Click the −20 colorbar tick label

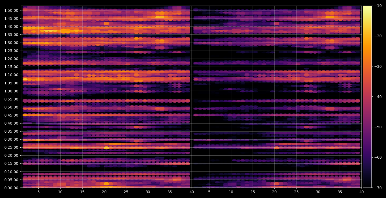click(x=378, y=36)
